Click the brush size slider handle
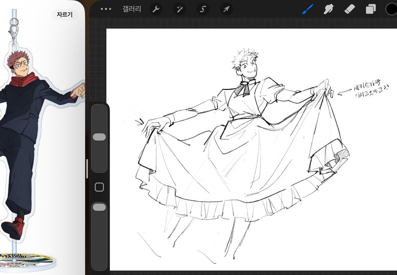Image resolution: width=397 pixels, height=275 pixels. coord(99,137)
